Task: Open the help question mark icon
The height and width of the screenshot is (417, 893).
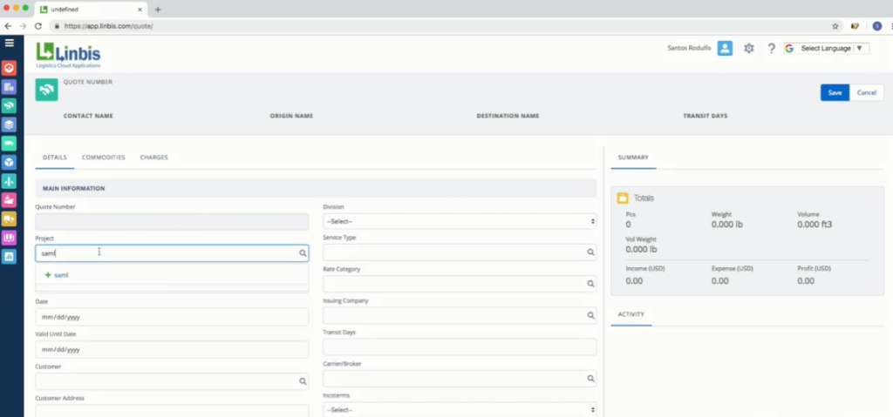Action: pyautogui.click(x=771, y=49)
